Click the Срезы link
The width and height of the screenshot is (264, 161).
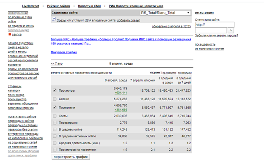61,20
